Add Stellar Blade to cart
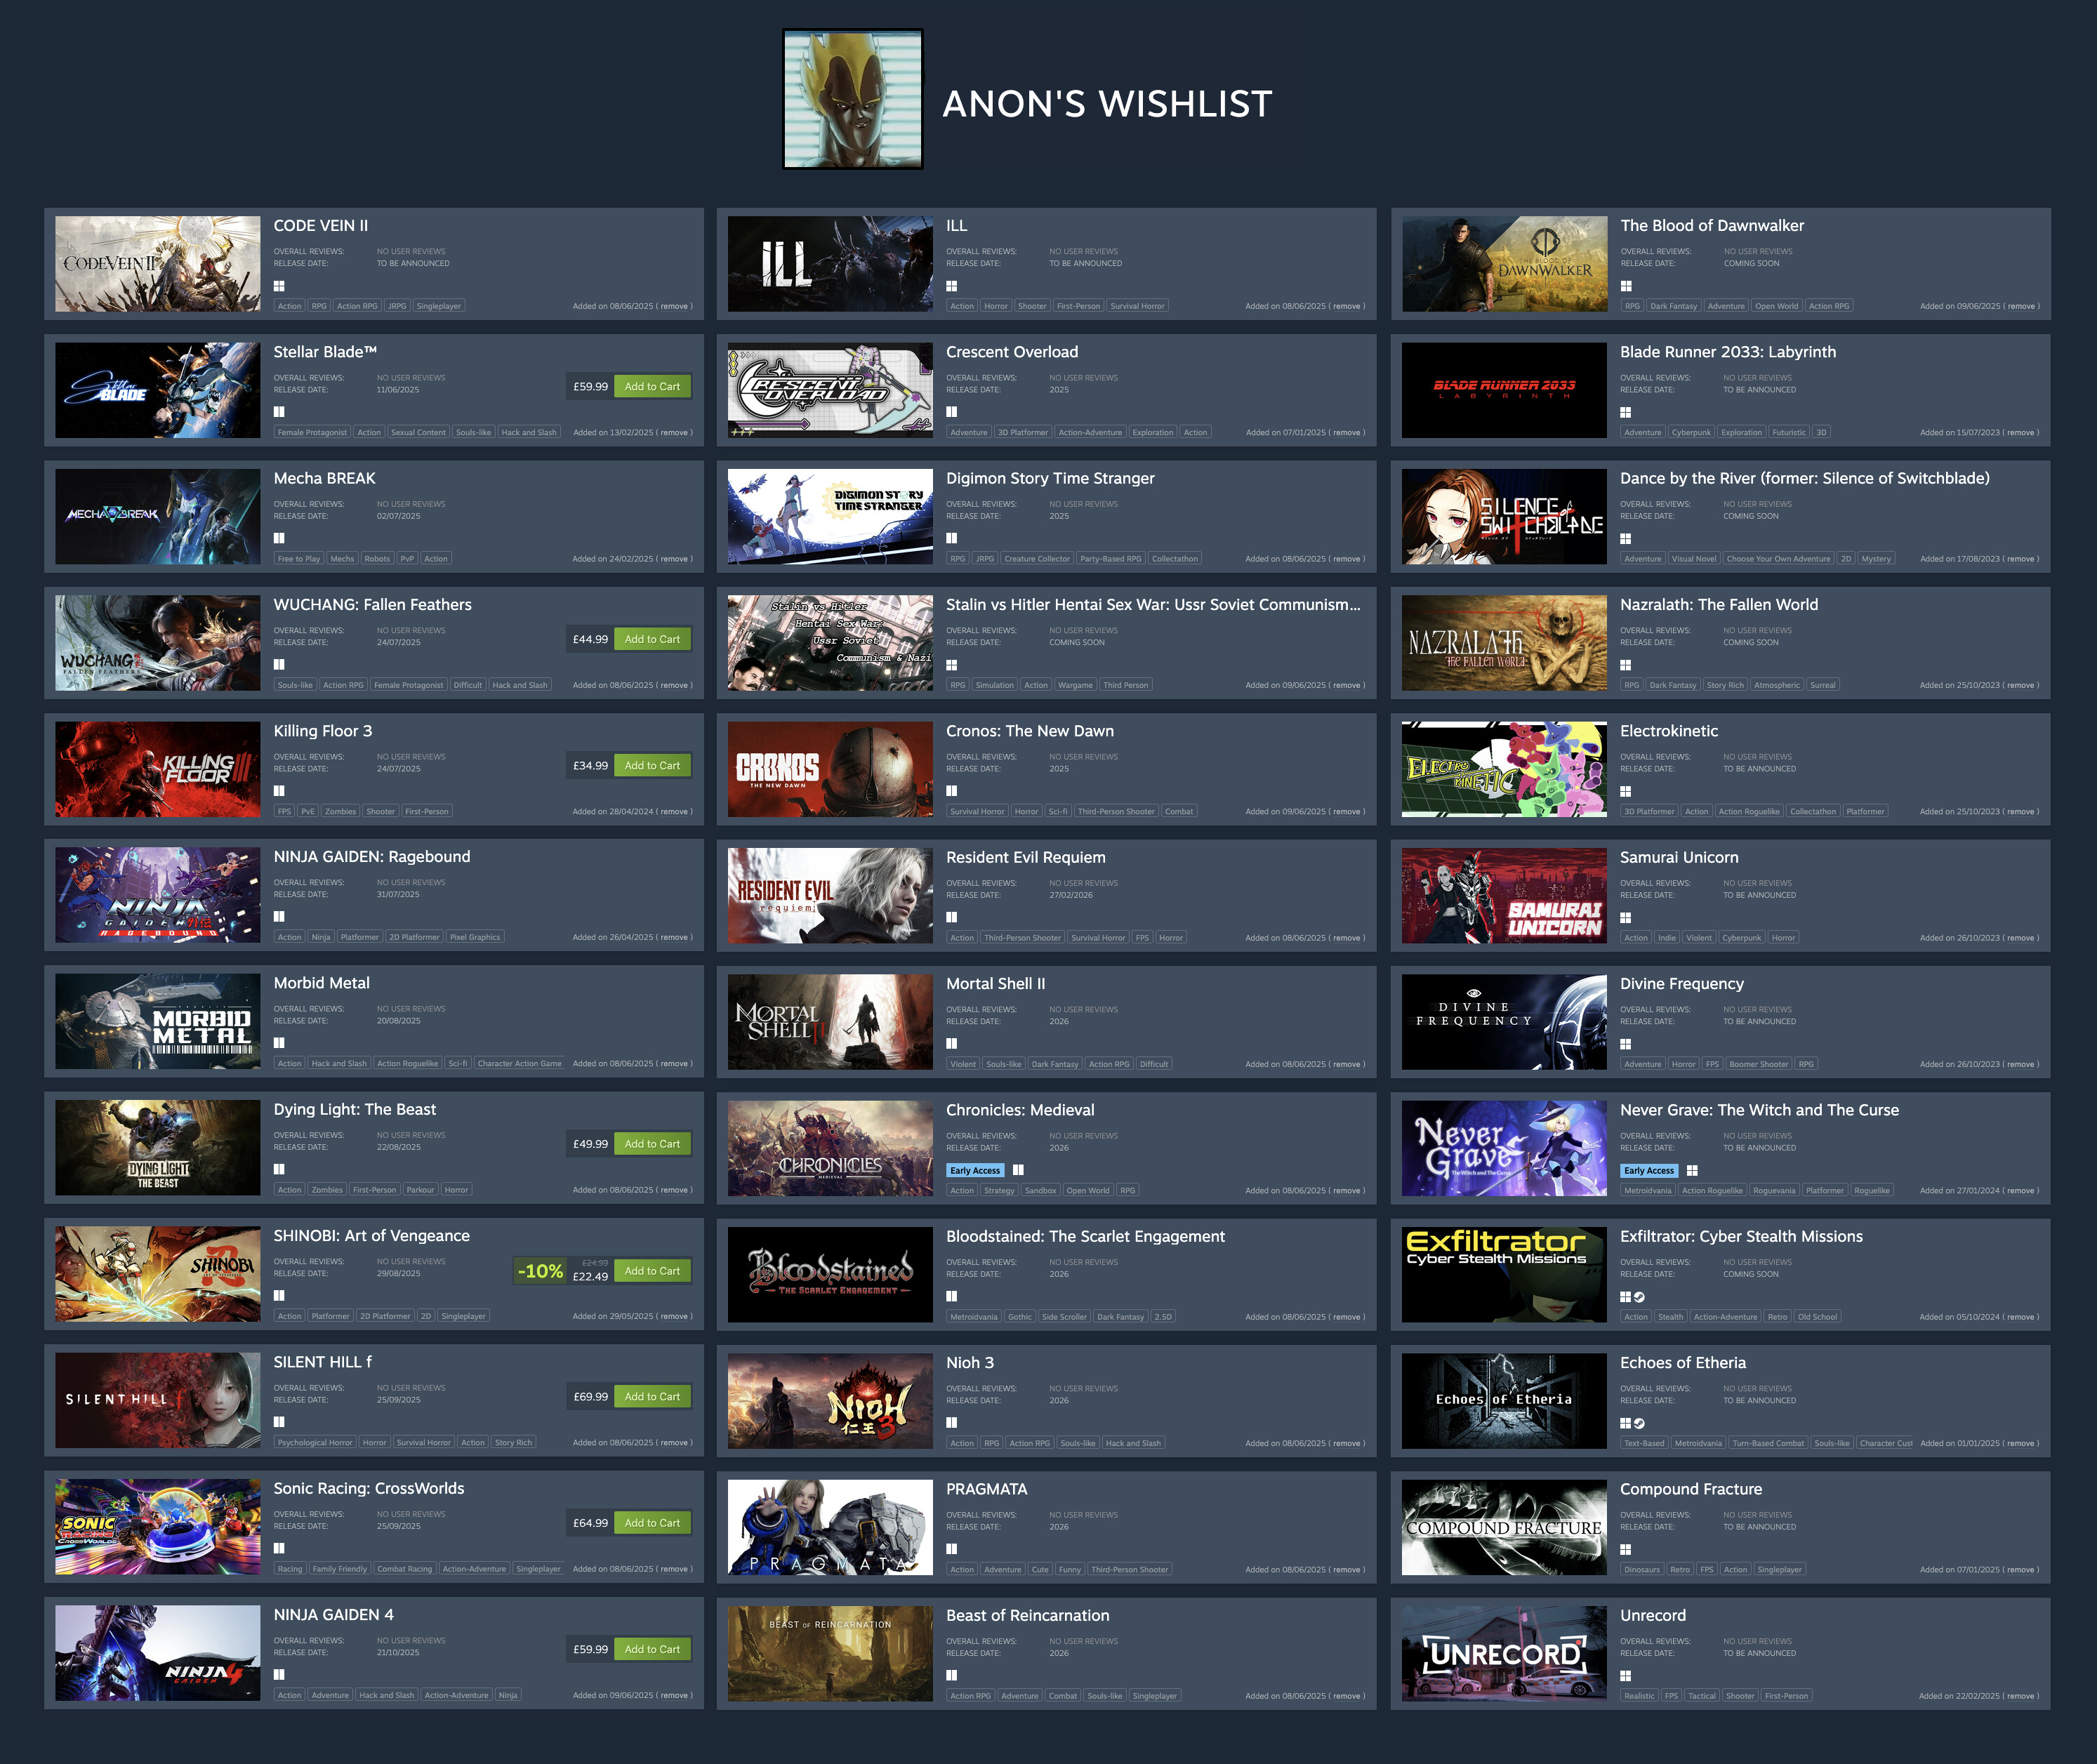Screen dimensions: 2097x1764 pyautogui.click(x=652, y=387)
